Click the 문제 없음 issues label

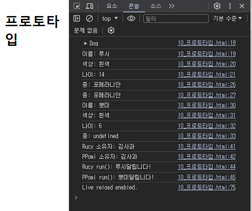click(86, 30)
